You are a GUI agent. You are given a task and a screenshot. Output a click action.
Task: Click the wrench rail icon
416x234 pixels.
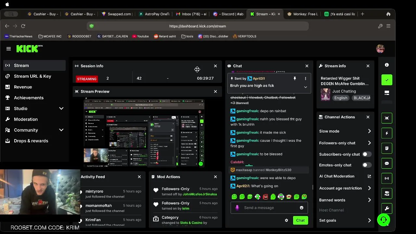tap(387, 208)
